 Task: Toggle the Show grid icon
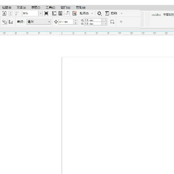tap(60, 14)
